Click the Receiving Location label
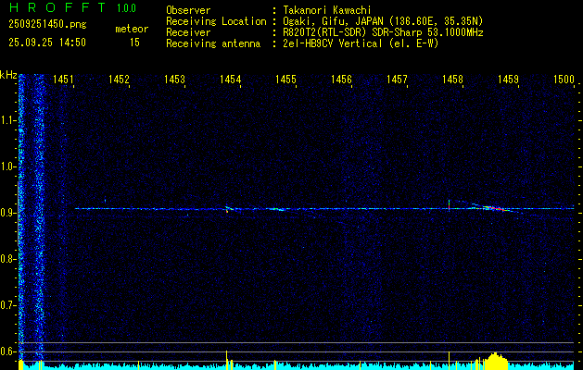This screenshot has height=370, width=583. tap(216, 21)
